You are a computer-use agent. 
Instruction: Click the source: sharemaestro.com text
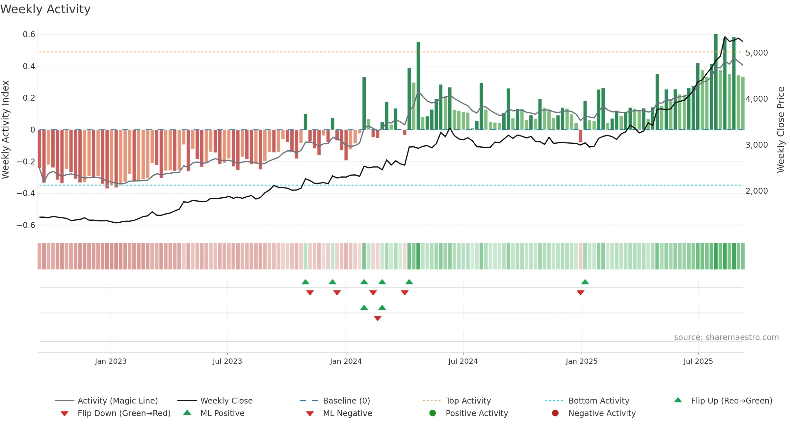point(726,337)
